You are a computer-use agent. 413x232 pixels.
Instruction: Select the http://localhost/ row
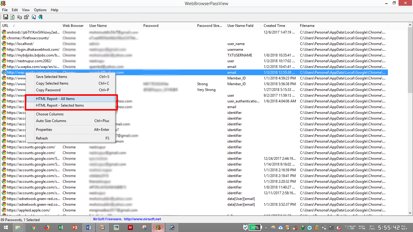point(194,44)
